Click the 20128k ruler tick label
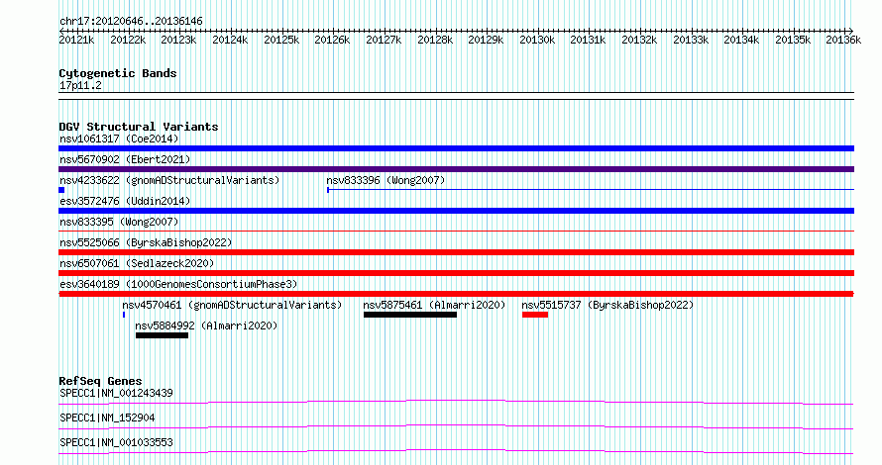Image resolution: width=882 pixels, height=465 pixels. click(435, 40)
